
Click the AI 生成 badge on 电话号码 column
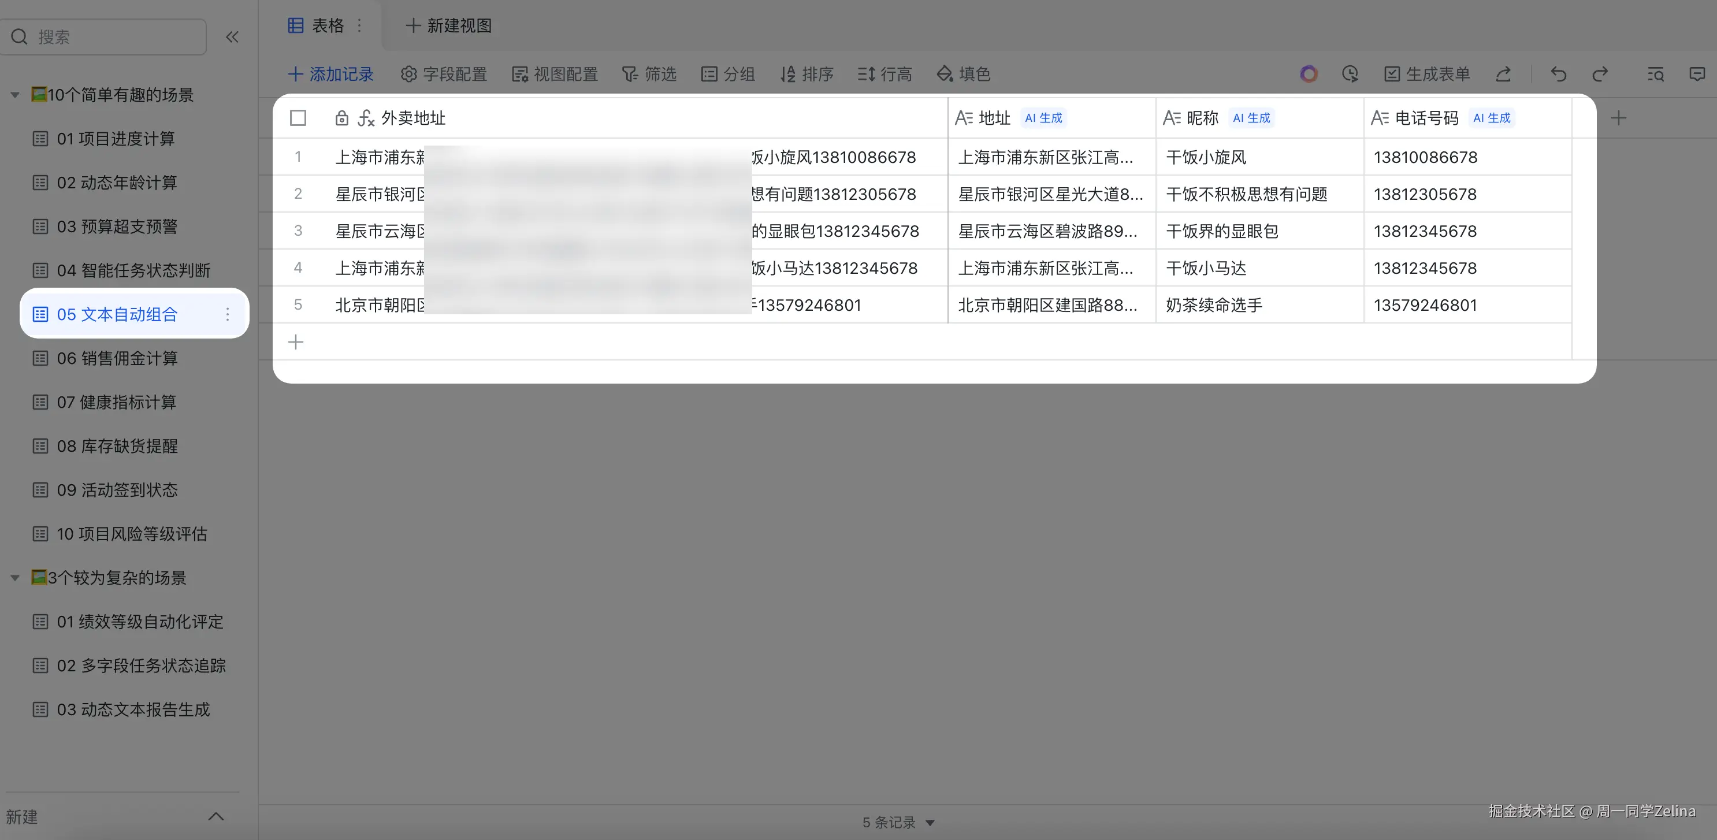pos(1491,118)
